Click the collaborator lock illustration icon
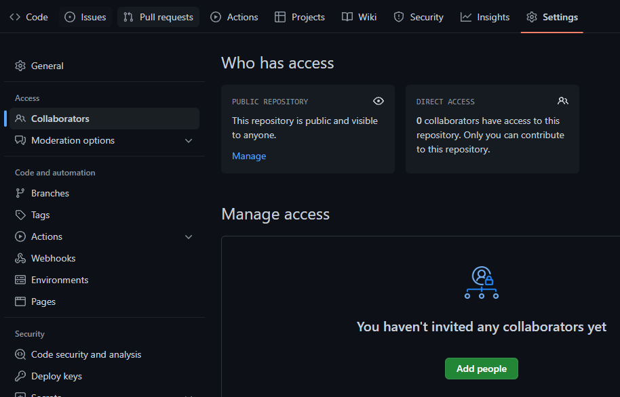Screen dimensions: 620x397 (x=482, y=283)
